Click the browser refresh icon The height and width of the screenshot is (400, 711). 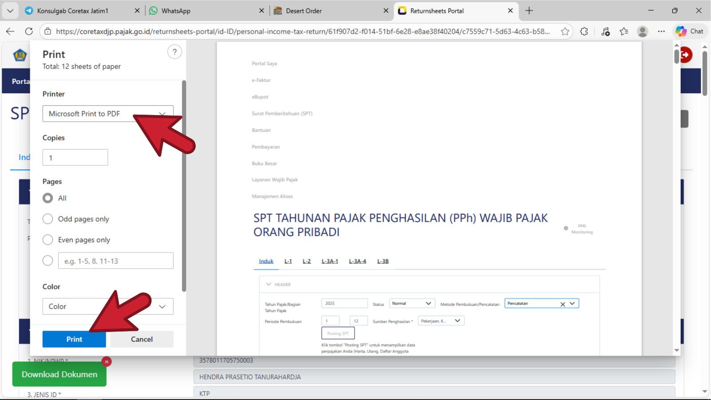coord(29,32)
